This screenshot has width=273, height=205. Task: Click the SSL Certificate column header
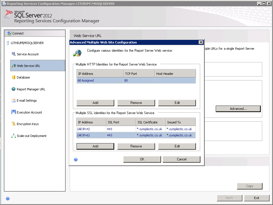pos(151,122)
